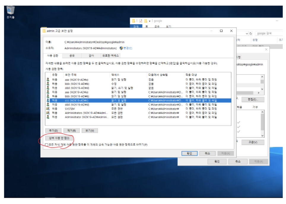Expand the Explorer address bar history chevron

click(247, 34)
